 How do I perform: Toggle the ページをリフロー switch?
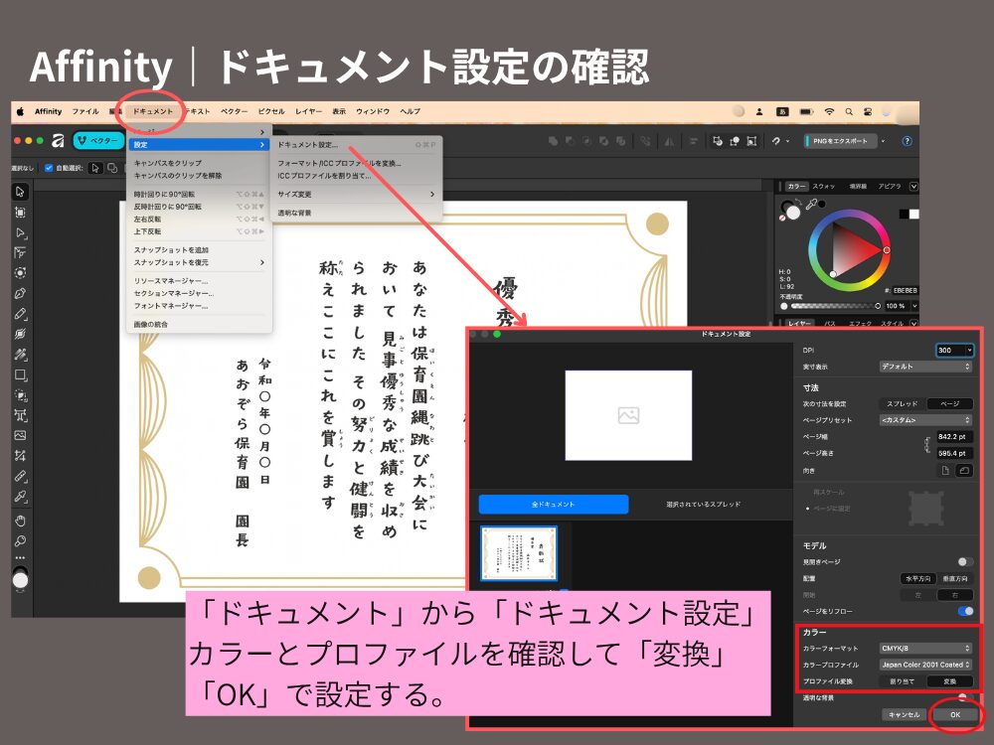(x=965, y=611)
